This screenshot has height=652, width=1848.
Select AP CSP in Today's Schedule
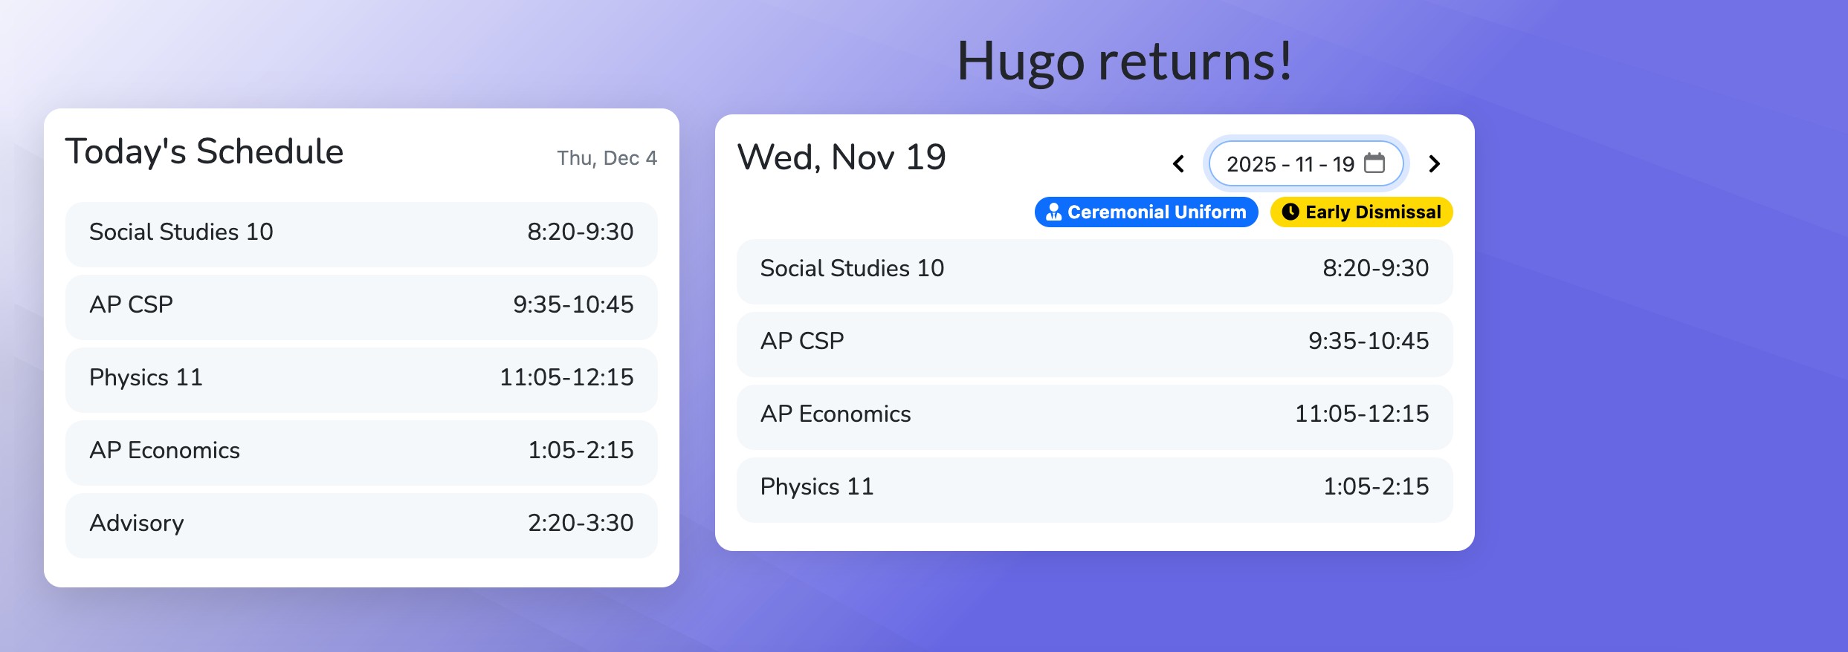pos(361,305)
